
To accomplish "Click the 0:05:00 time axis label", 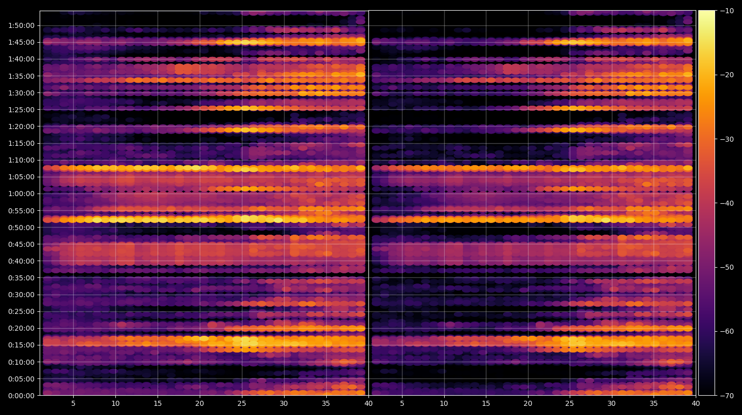I will 21,379.
